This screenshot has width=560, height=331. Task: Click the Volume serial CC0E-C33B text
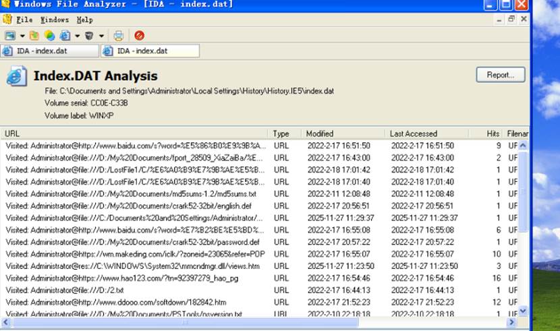(86, 103)
